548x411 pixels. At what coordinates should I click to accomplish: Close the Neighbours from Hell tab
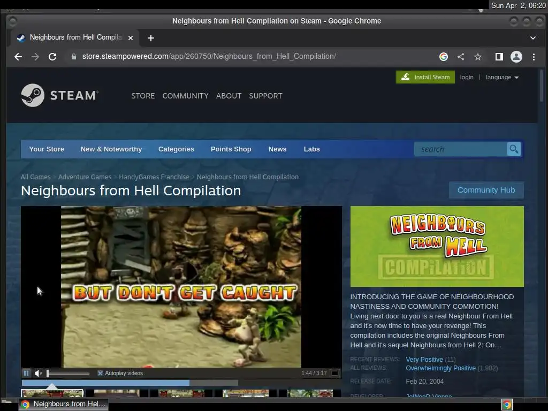[131, 38]
